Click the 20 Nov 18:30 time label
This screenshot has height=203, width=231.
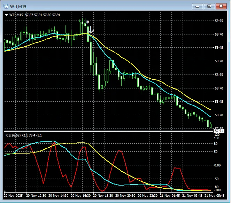[x=103, y=196]
